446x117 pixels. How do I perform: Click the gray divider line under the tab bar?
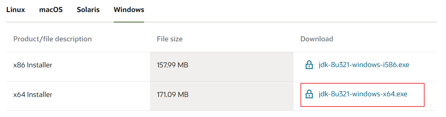pyautogui.click(x=222, y=22)
